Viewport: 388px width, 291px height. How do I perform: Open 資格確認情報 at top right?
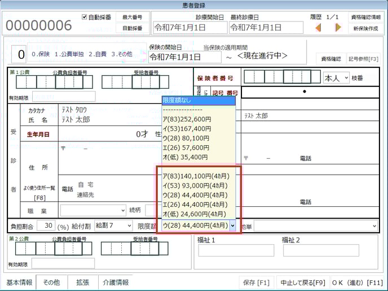(x=365, y=17)
